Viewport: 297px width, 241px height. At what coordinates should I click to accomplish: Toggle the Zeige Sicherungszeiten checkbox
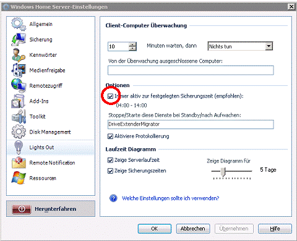coord(110,171)
